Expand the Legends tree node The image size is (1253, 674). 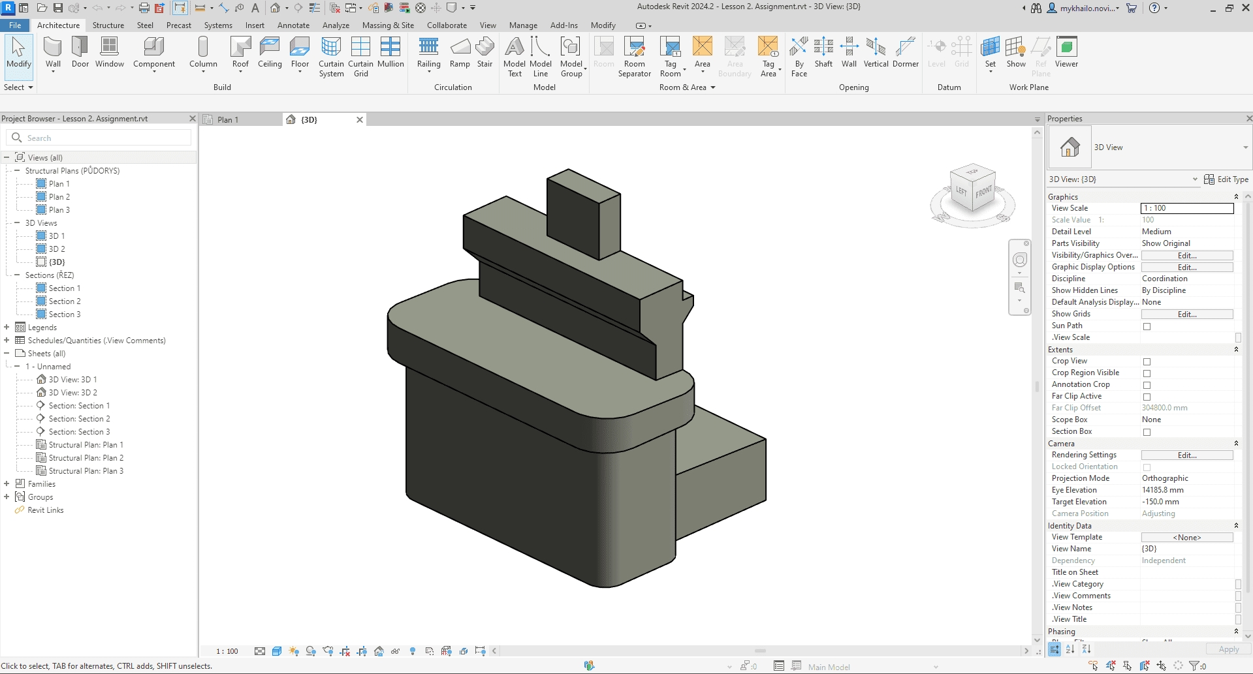coord(7,328)
